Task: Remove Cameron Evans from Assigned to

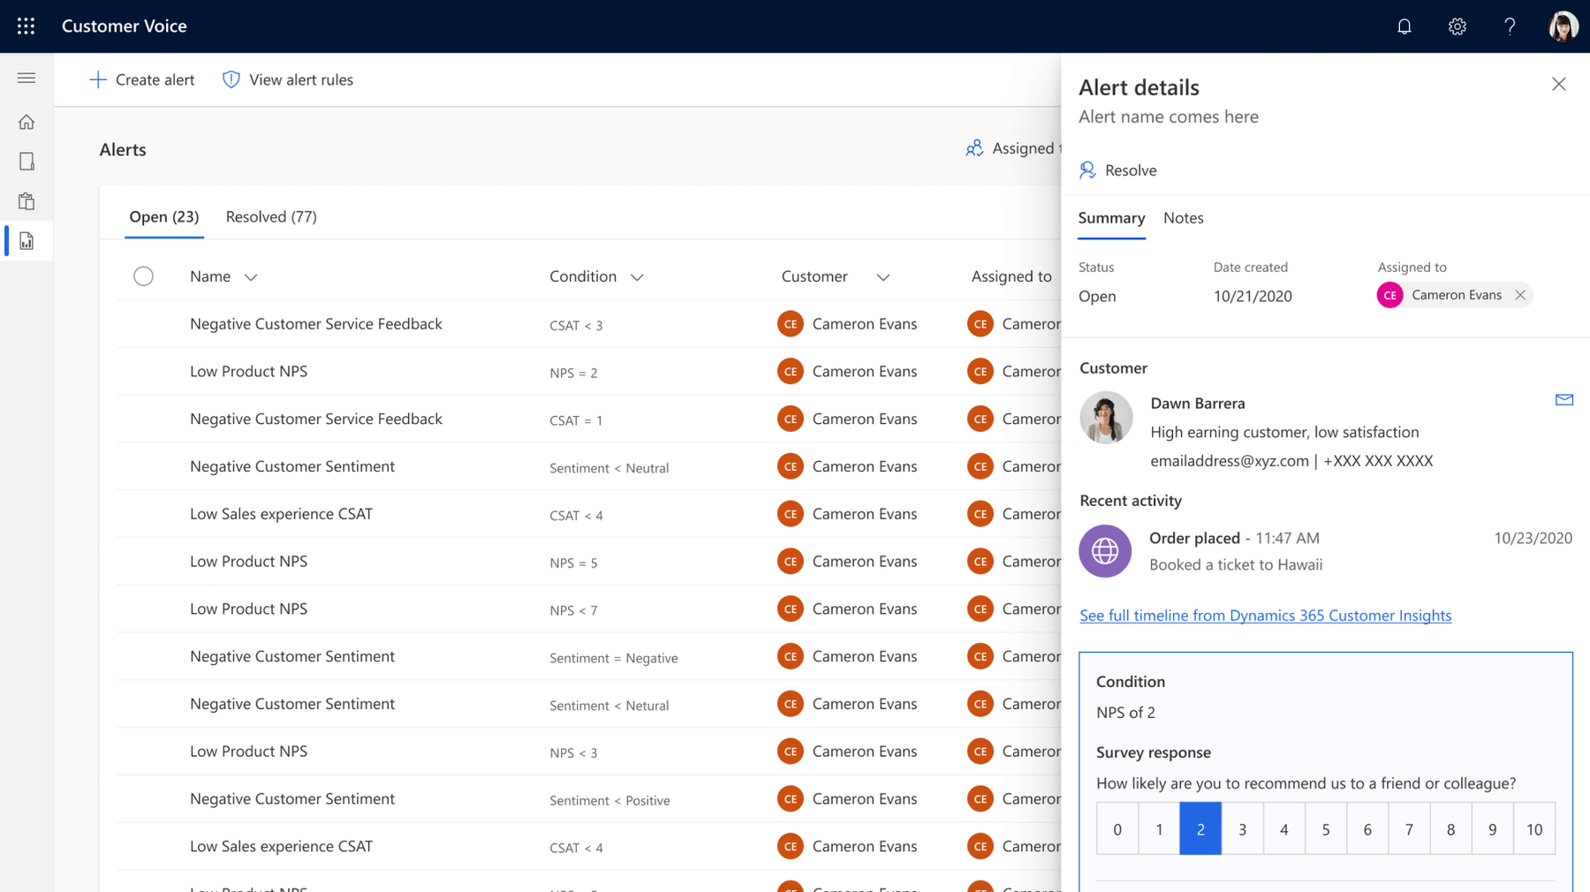Action: pyautogui.click(x=1519, y=295)
